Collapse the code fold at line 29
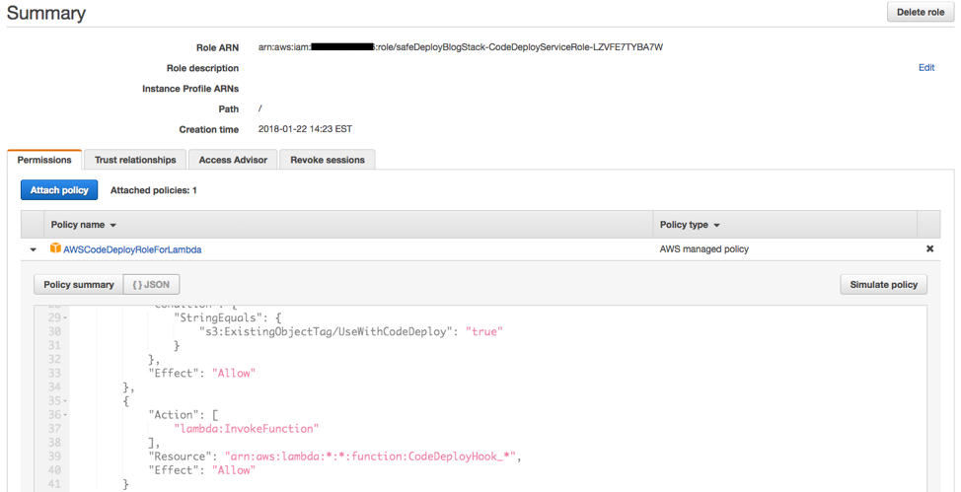 coord(65,318)
